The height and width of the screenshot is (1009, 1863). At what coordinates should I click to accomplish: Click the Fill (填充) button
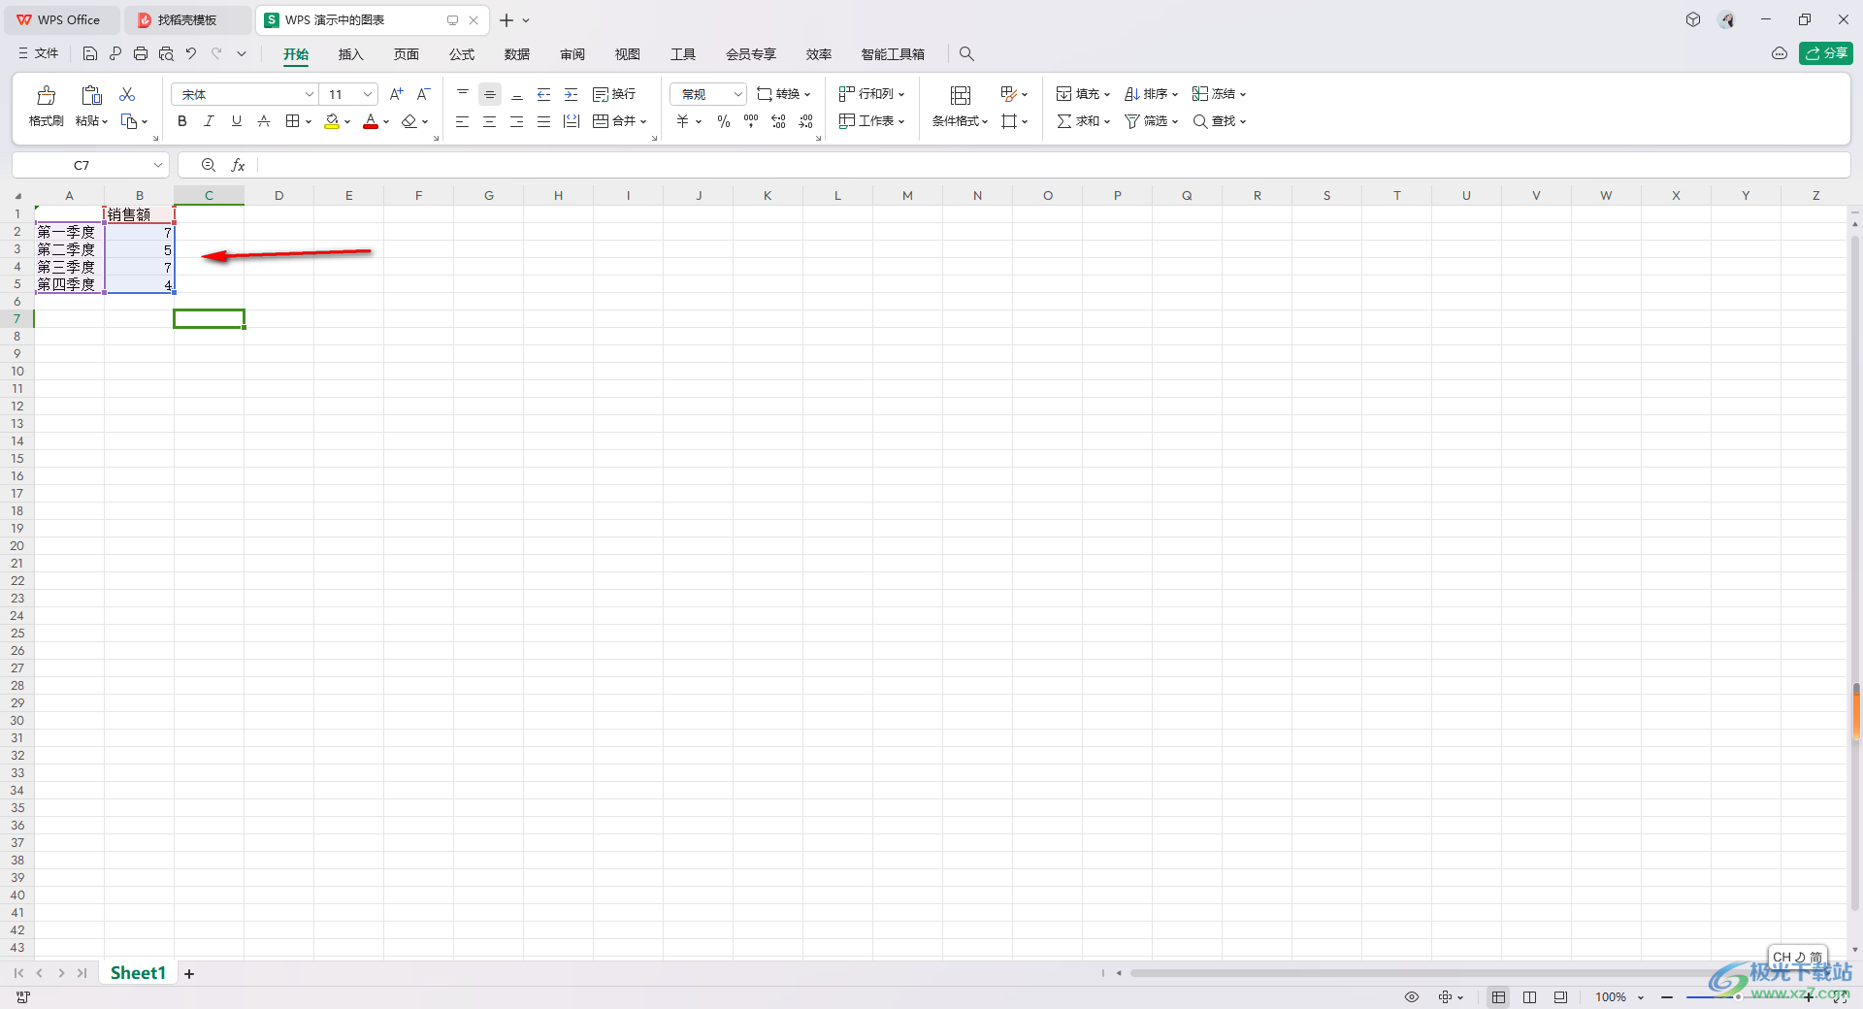(x=1083, y=94)
